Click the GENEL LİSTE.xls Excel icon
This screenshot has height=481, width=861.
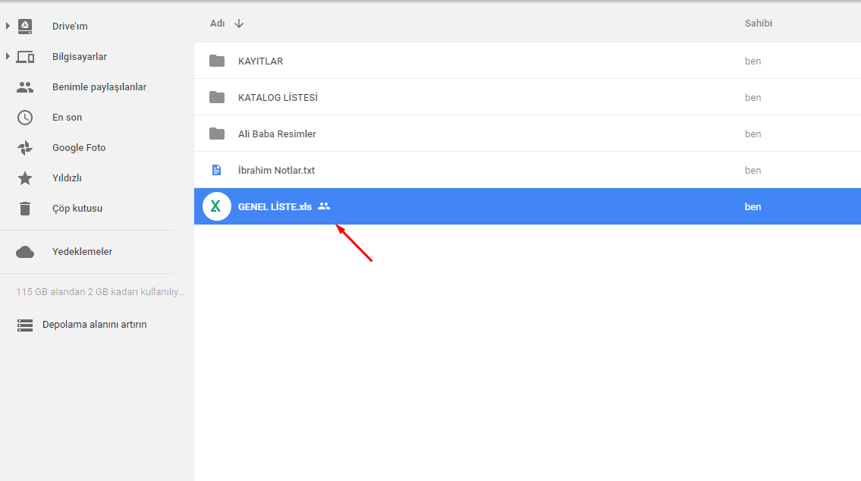pyautogui.click(x=216, y=206)
